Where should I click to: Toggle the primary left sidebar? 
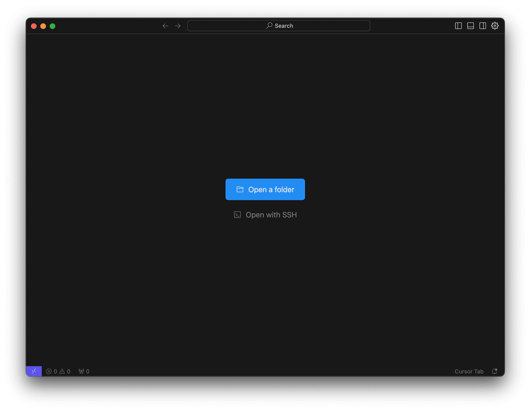pos(458,26)
